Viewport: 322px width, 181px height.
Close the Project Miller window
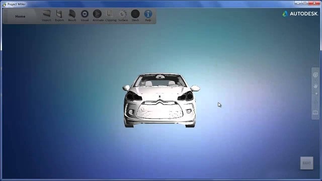[x=314, y=3]
